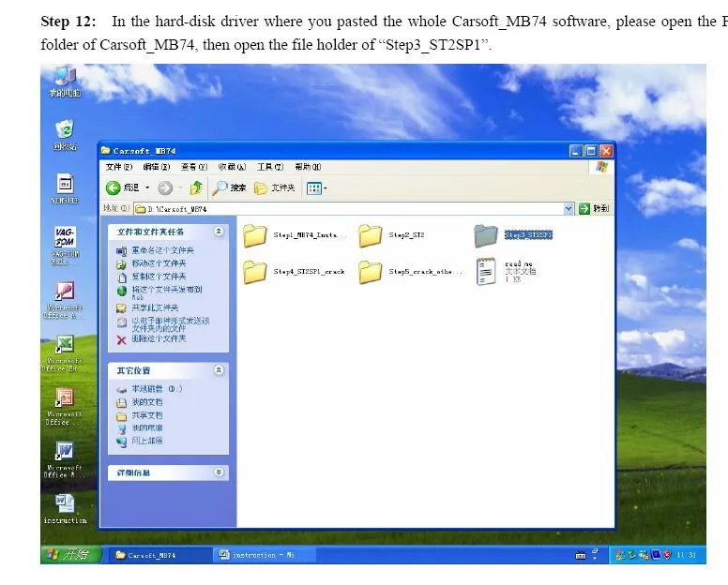This screenshot has width=728, height=585.
Task: Open the Edit menu
Action: click(157, 167)
